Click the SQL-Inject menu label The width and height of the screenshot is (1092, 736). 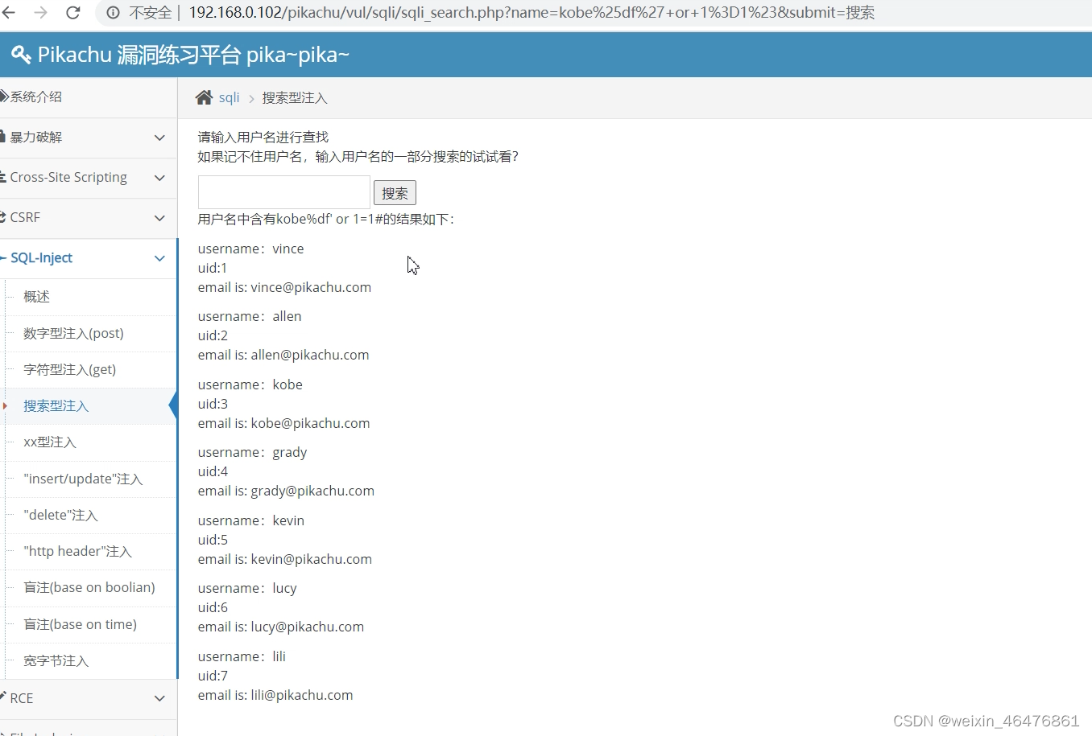(41, 257)
